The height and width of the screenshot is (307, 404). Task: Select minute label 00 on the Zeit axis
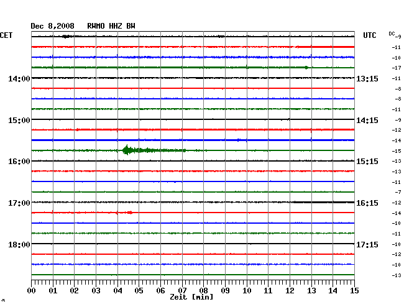pyautogui.click(x=32, y=291)
